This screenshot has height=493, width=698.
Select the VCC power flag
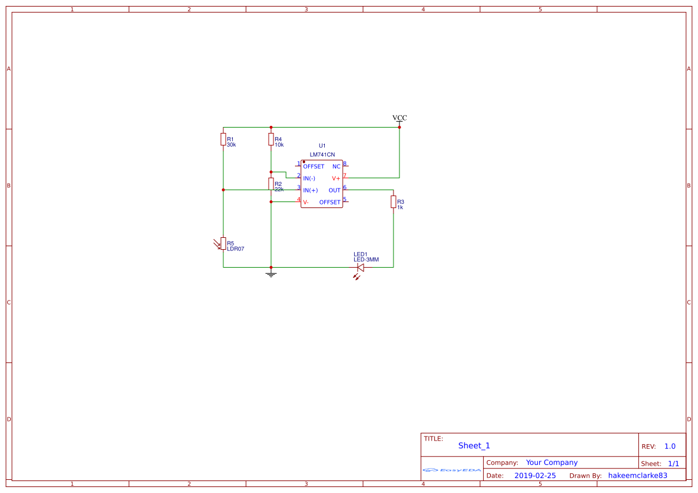398,119
